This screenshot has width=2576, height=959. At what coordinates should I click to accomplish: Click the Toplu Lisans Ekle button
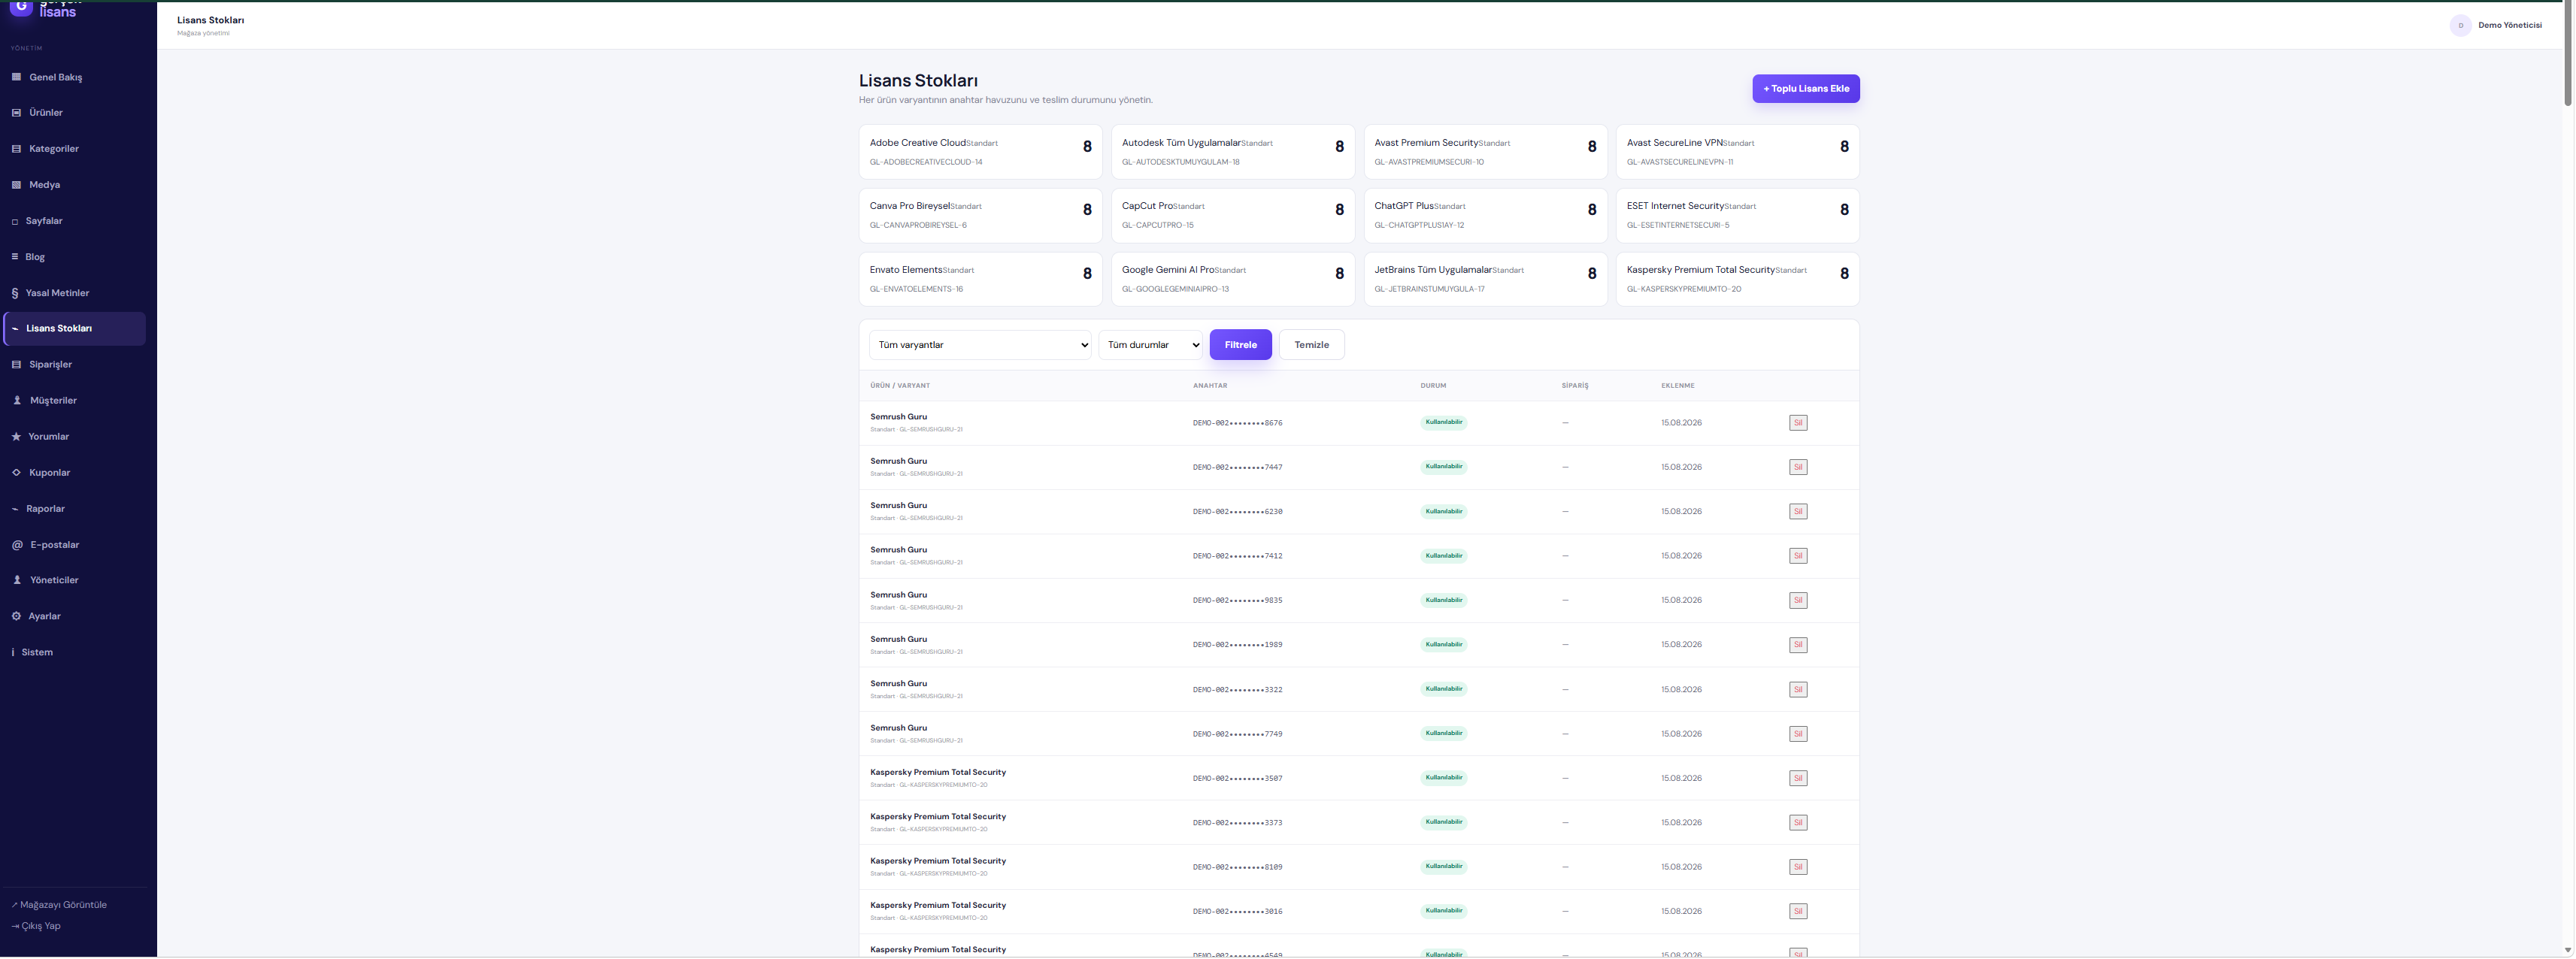1805,89
